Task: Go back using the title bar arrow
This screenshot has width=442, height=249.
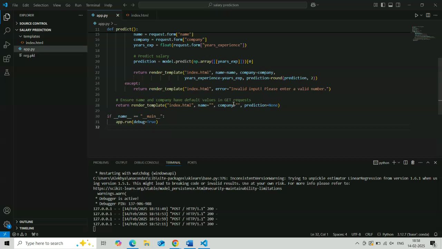Action: point(125,5)
